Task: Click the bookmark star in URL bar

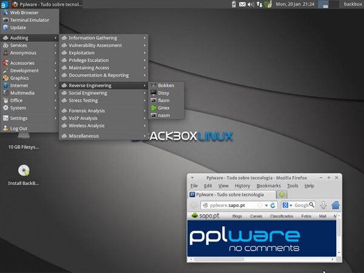Action: click(x=260, y=205)
